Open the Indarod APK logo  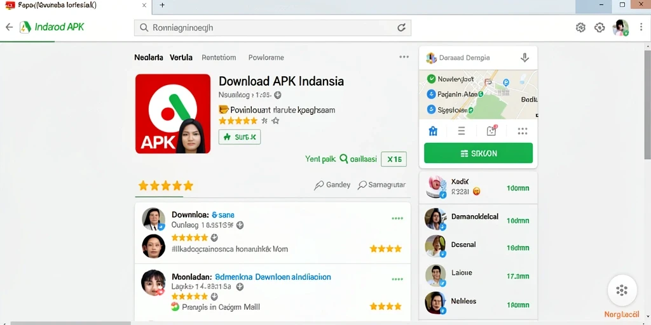pos(52,27)
